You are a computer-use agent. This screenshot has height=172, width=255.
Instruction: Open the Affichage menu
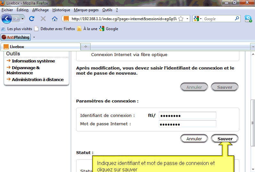(x=40, y=10)
